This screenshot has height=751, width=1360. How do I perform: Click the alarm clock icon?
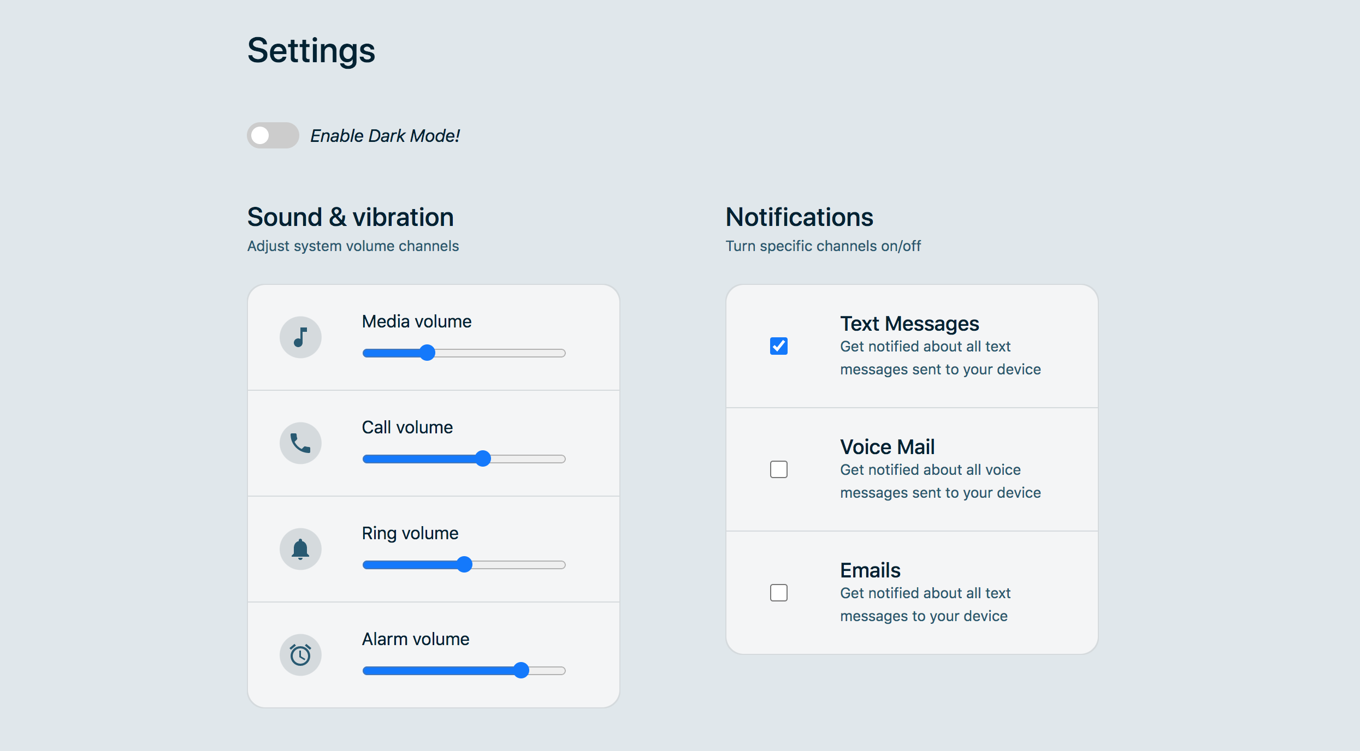coord(300,655)
